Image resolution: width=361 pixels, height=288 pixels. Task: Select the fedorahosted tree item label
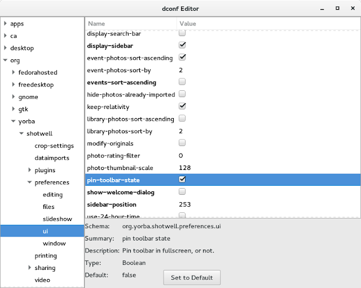pyautogui.click(x=38, y=72)
